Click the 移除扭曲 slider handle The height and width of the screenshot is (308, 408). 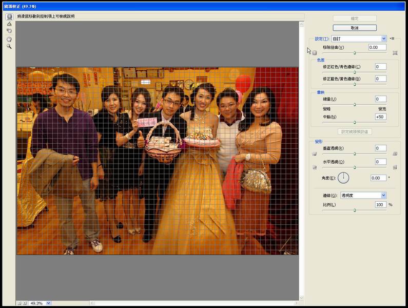point(355,53)
